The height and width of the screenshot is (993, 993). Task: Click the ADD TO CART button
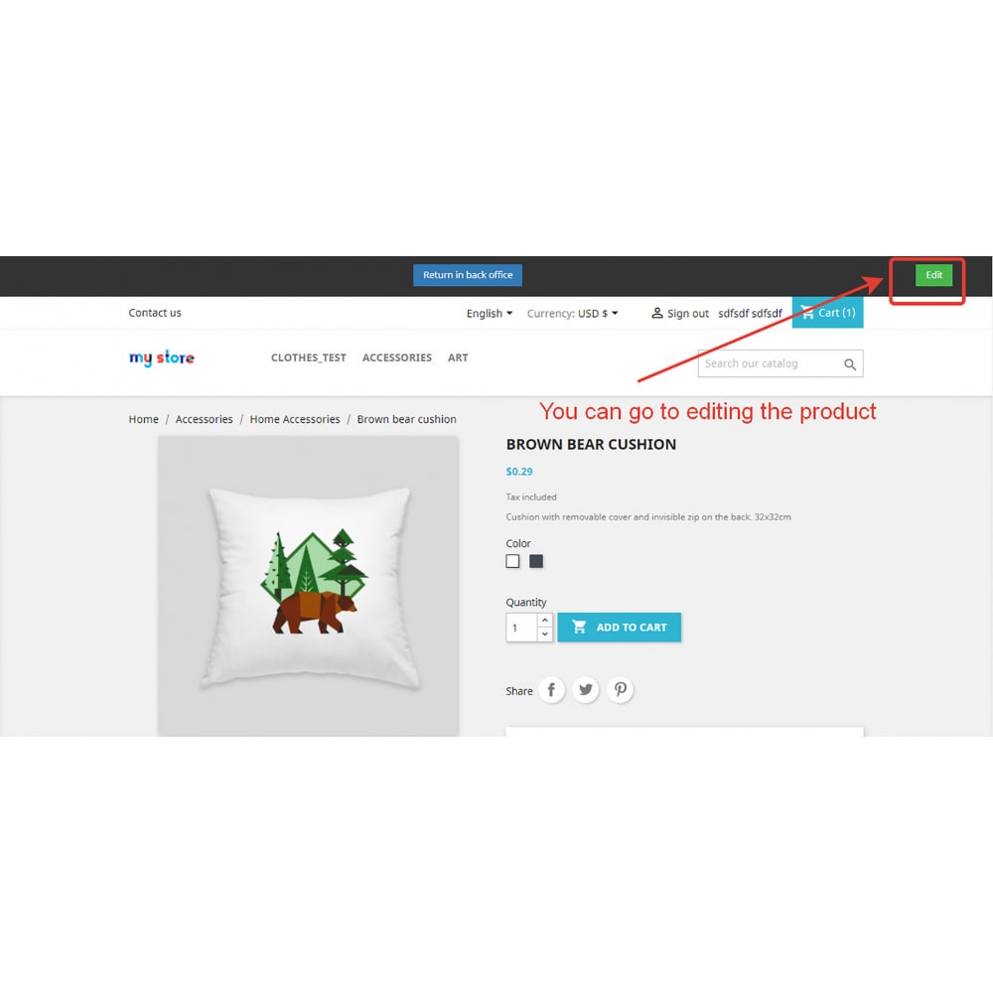point(619,627)
